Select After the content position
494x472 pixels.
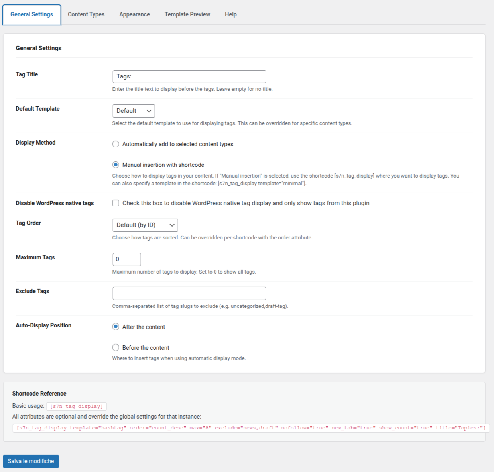tap(116, 327)
